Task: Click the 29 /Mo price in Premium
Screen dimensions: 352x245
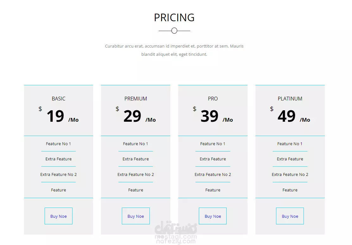Action: pyautogui.click(x=140, y=116)
